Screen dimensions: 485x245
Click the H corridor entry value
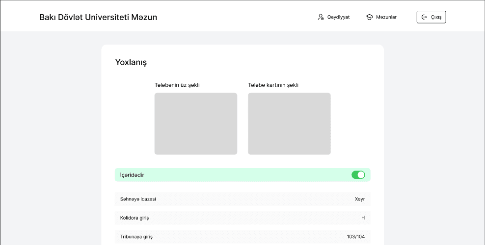click(x=363, y=218)
